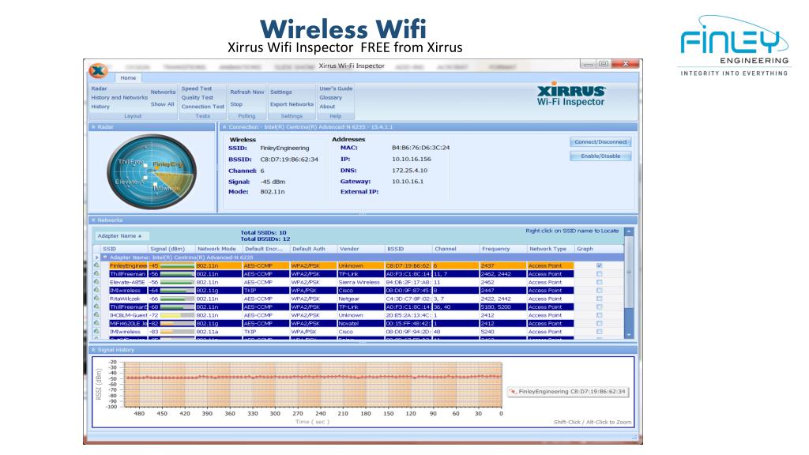Open About in Help group
The height and width of the screenshot is (455, 809).
(327, 107)
